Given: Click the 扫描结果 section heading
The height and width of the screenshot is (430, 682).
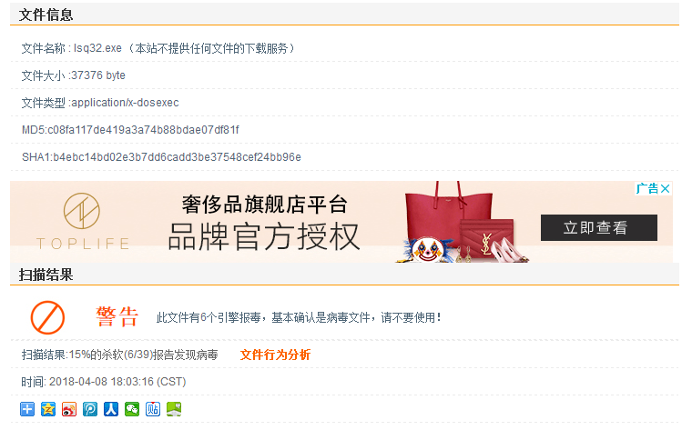Looking at the screenshot, I should click(x=46, y=275).
